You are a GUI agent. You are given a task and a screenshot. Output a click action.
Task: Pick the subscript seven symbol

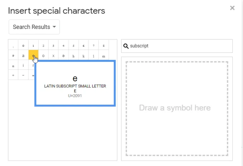point(94,46)
